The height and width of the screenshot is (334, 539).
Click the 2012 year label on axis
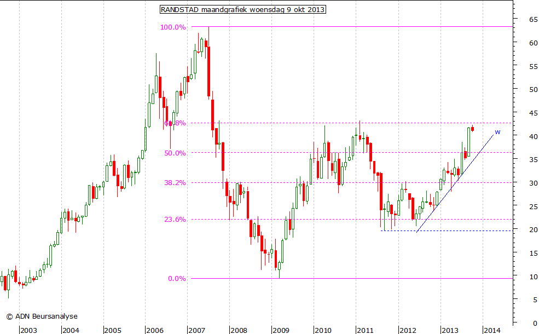(408, 331)
